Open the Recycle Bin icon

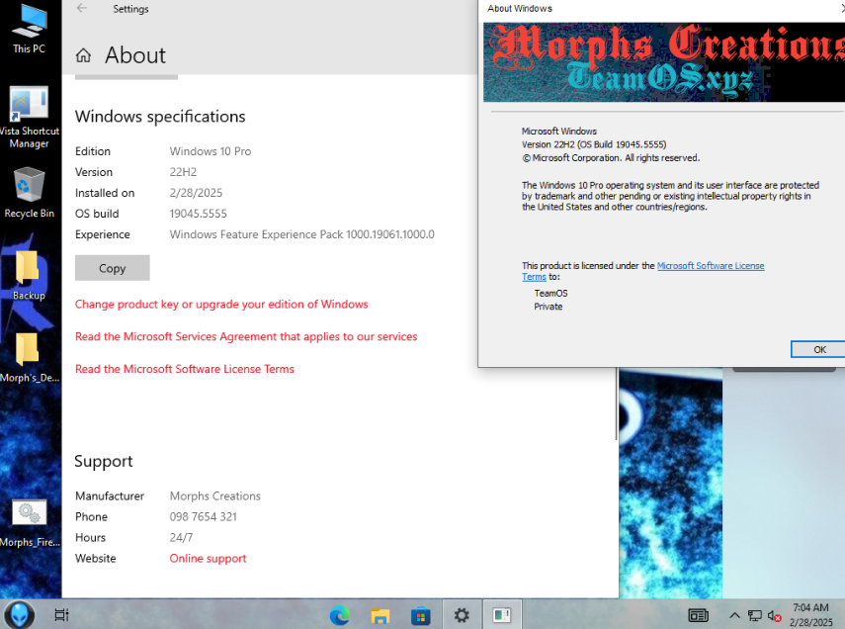29,192
